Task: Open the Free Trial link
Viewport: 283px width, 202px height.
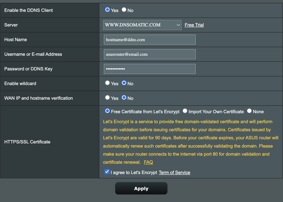Action: coord(194,25)
